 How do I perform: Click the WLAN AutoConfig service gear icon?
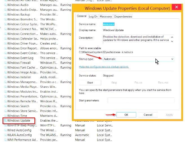click(x=5, y=135)
